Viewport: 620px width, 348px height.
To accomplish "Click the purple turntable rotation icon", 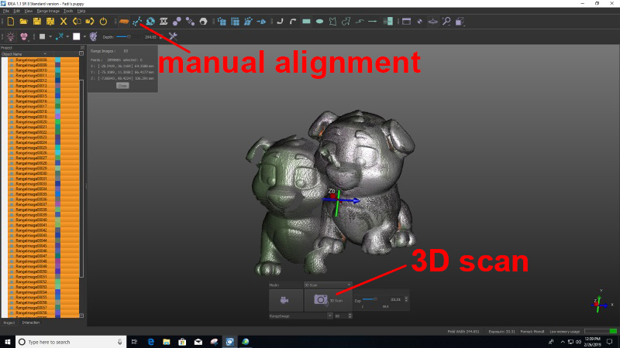I will coord(433,22).
